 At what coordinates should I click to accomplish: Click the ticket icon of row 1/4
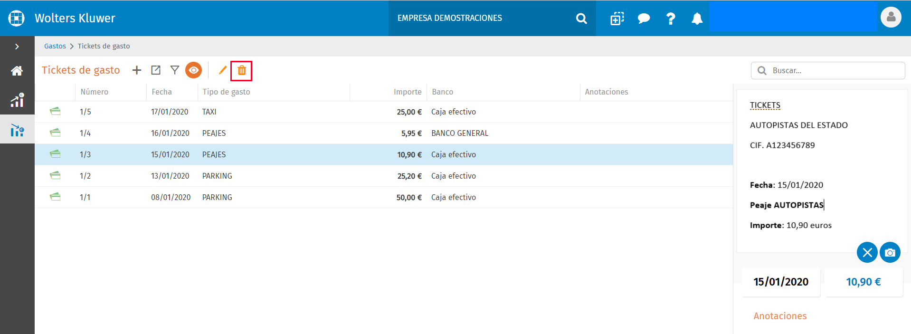[x=55, y=133]
